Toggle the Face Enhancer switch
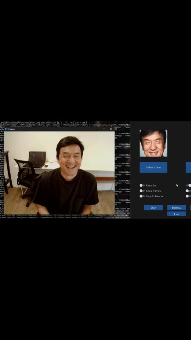Viewport: 191px width, 340px height. pyautogui.click(x=142, y=196)
